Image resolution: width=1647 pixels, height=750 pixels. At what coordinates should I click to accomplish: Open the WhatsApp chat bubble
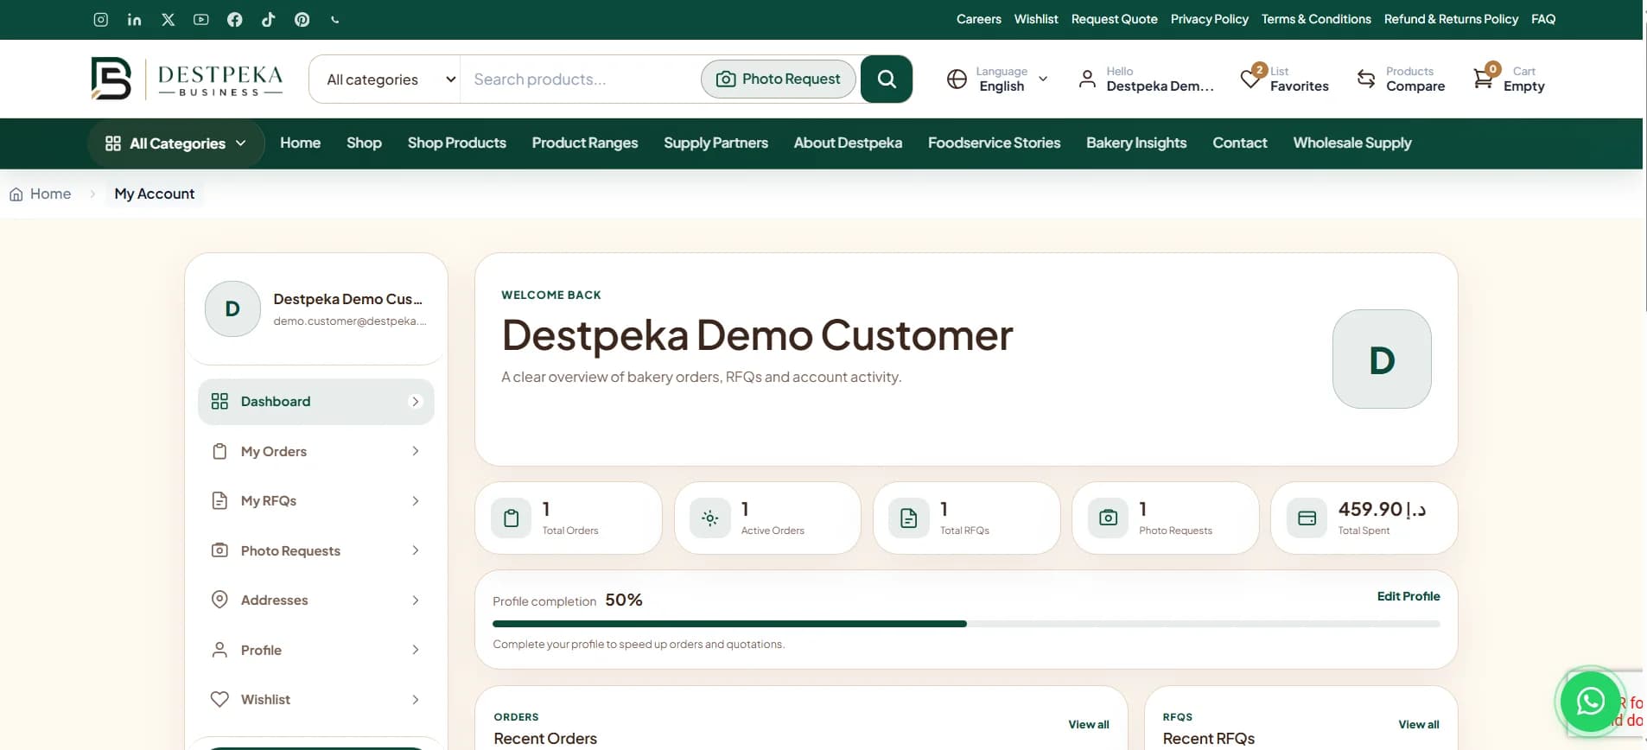click(x=1590, y=701)
